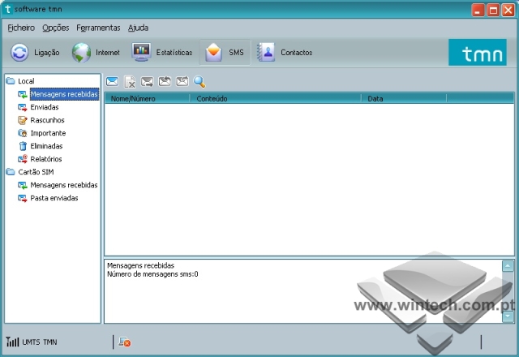Viewport: 519px width, 357px height.
Task: Click the "Número de mensagens sms:0" text
Action: click(152, 274)
